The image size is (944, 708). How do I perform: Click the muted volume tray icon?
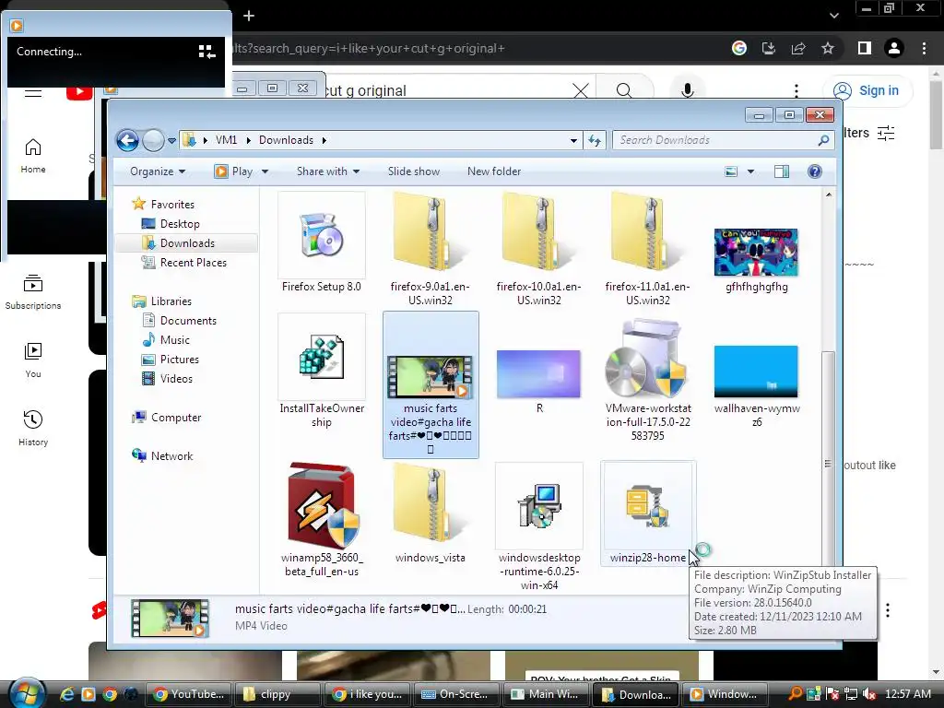coord(870,694)
